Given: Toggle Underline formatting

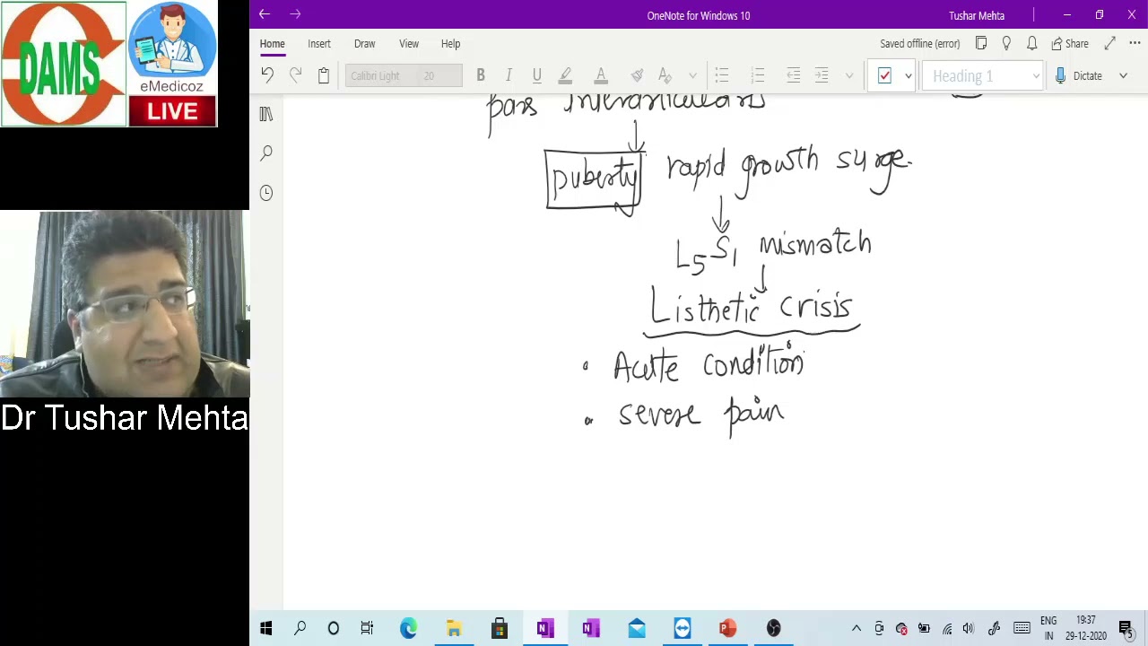Looking at the screenshot, I should point(536,75).
